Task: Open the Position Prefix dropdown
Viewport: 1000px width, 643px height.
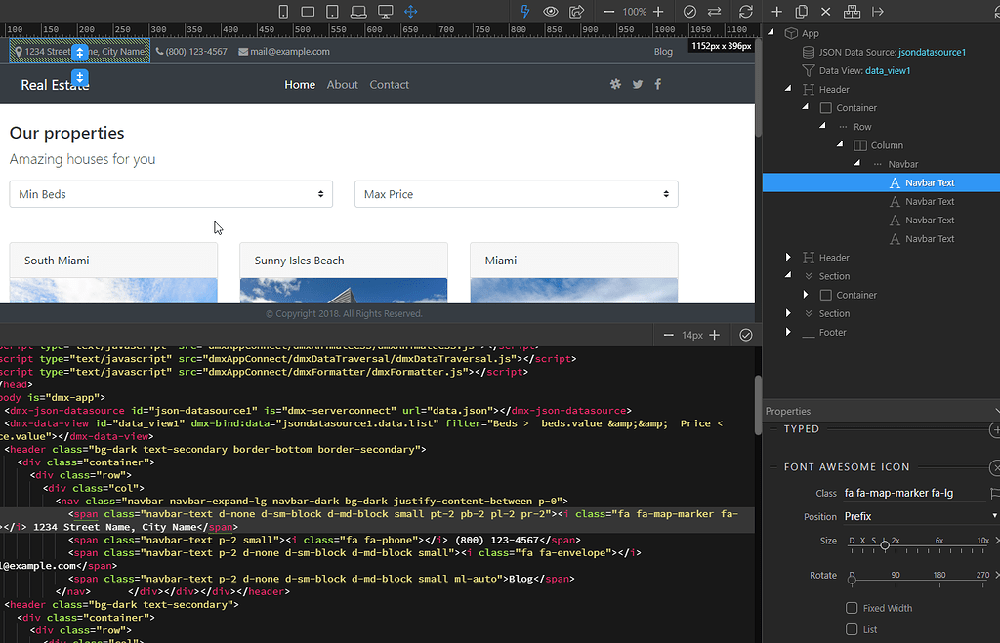Action: tap(920, 516)
